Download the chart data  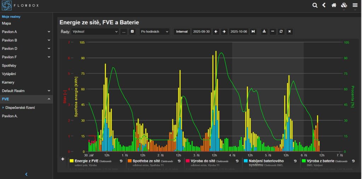tap(264, 31)
